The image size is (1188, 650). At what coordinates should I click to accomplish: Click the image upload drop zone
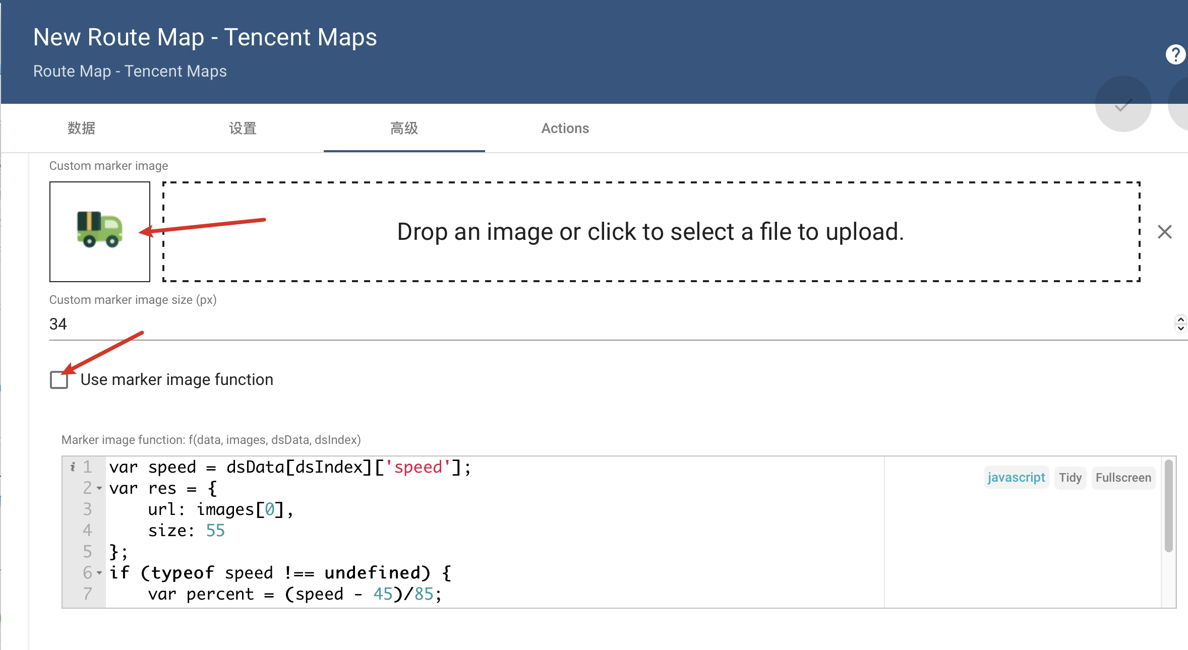[650, 232]
